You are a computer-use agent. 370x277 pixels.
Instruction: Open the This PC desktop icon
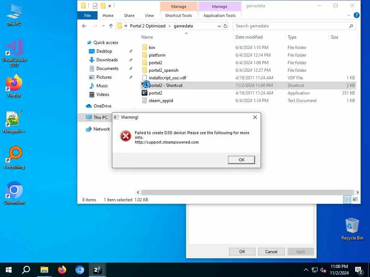point(14,15)
